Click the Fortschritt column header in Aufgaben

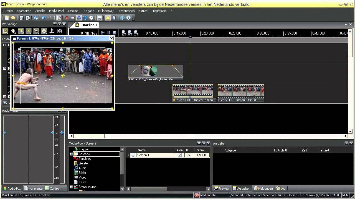pyautogui.click(x=280, y=150)
